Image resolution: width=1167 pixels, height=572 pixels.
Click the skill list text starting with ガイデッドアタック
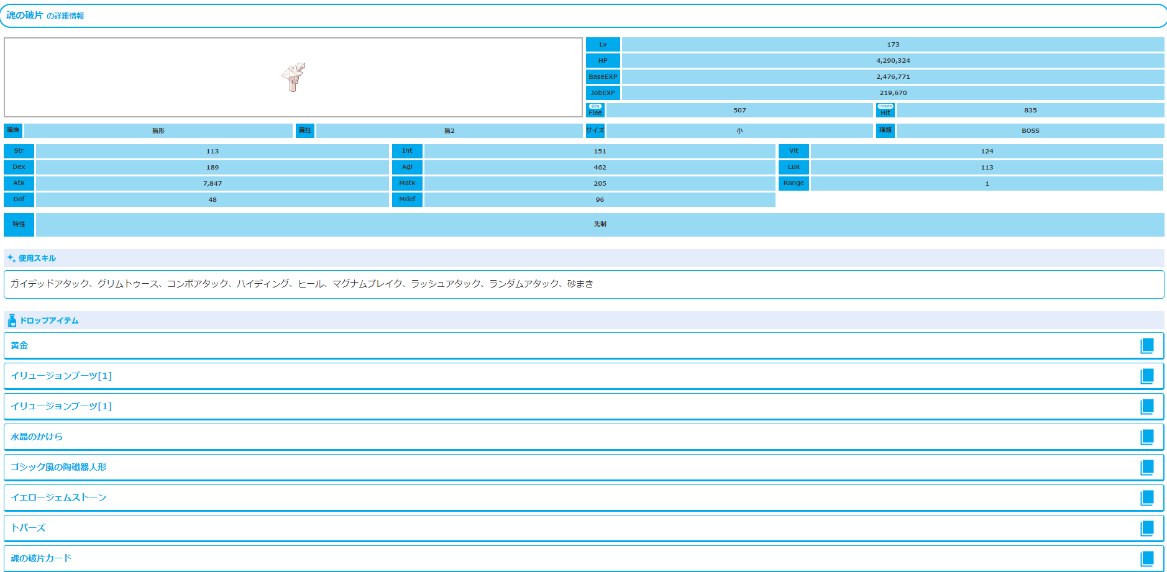click(301, 284)
